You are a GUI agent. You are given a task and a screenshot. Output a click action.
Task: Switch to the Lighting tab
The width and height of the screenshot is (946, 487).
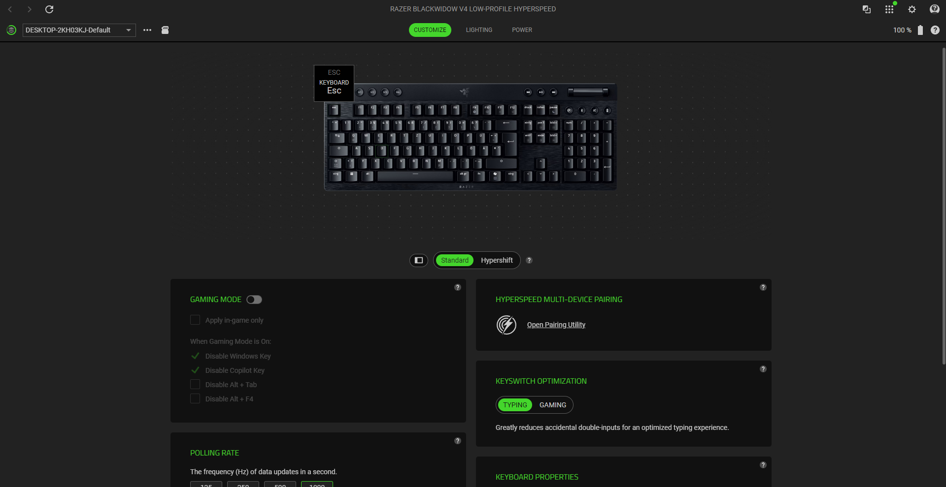point(479,30)
